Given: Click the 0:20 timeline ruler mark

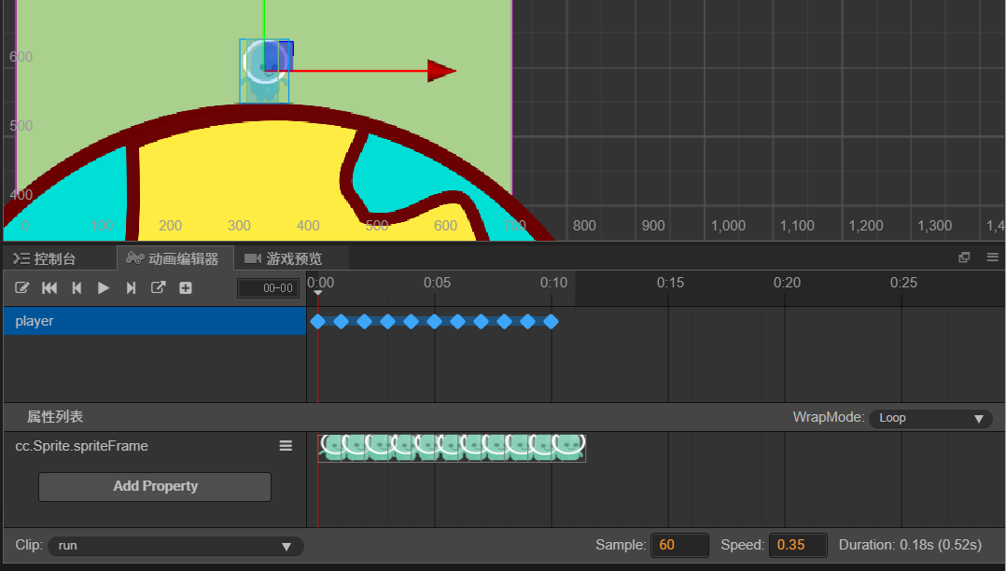Looking at the screenshot, I should pyautogui.click(x=788, y=283).
